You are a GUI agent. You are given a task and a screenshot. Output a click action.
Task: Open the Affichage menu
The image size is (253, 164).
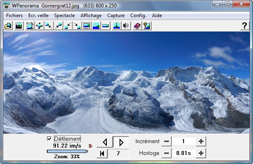click(91, 16)
